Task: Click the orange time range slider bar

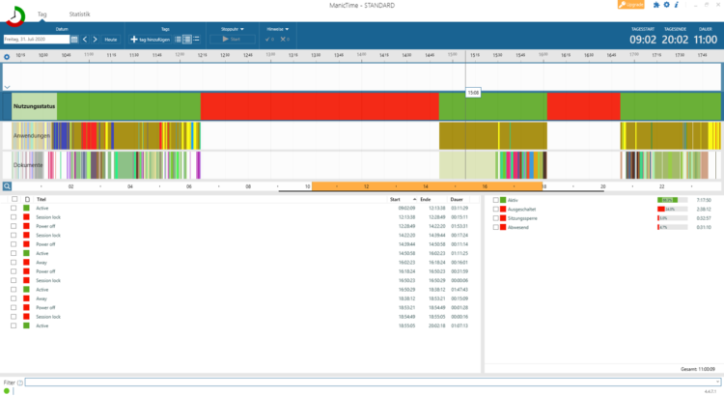Action: pos(425,185)
